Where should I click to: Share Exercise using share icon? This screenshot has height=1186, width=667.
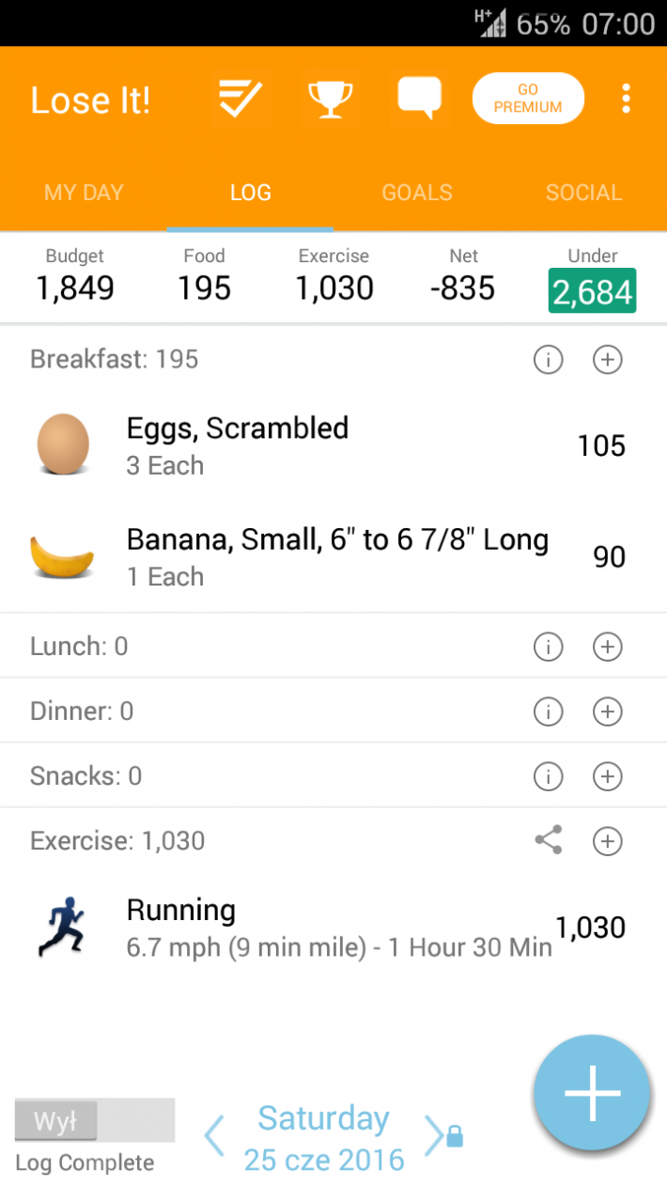click(x=548, y=840)
